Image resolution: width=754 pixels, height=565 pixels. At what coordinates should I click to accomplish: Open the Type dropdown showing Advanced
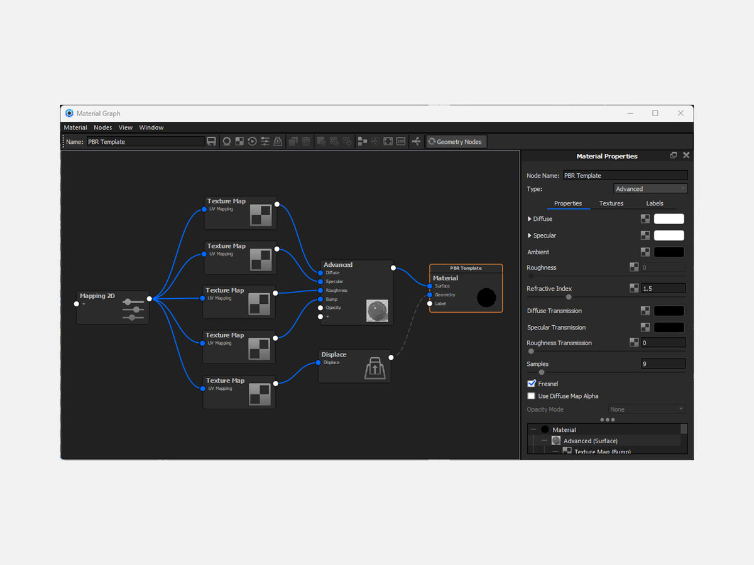click(650, 188)
